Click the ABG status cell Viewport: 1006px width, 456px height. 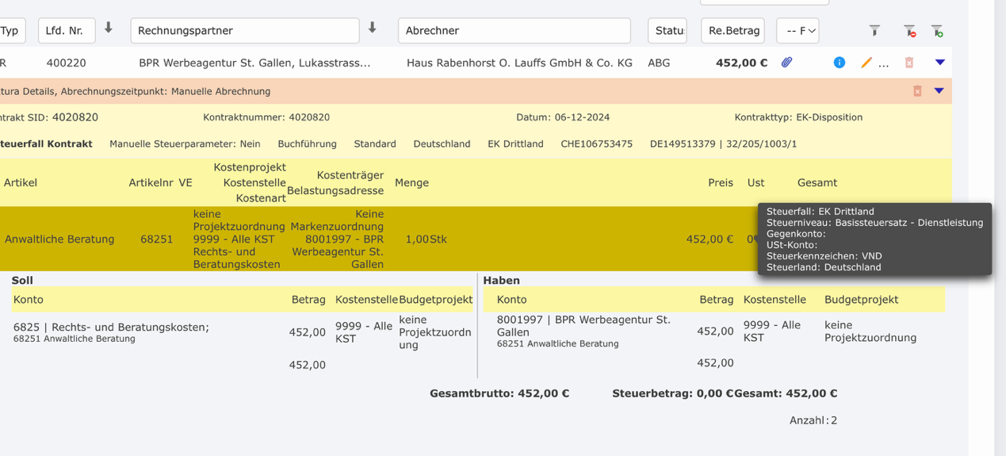point(659,63)
